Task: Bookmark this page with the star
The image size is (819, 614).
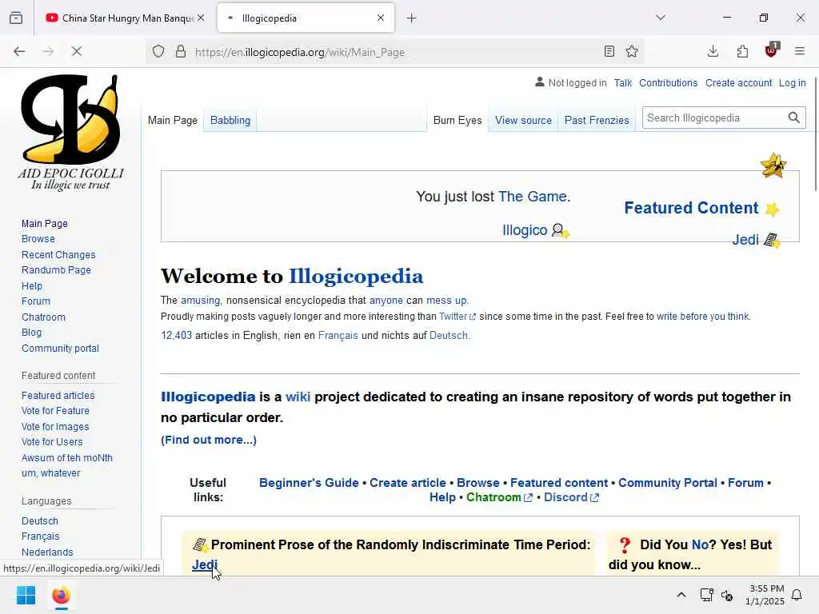Action: [x=632, y=51]
